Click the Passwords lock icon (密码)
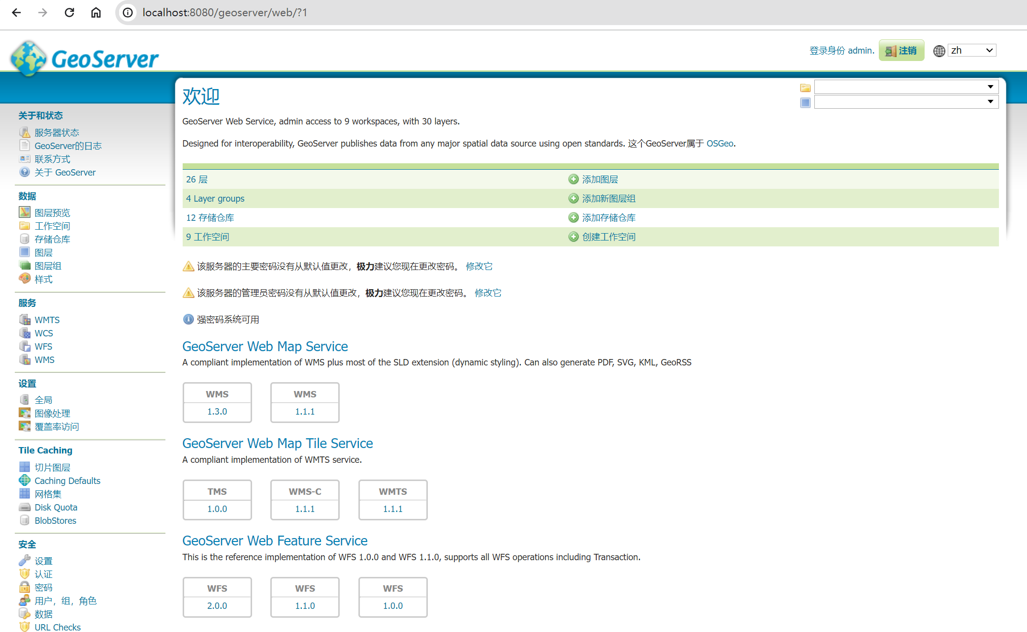The image size is (1027, 632). (25, 587)
